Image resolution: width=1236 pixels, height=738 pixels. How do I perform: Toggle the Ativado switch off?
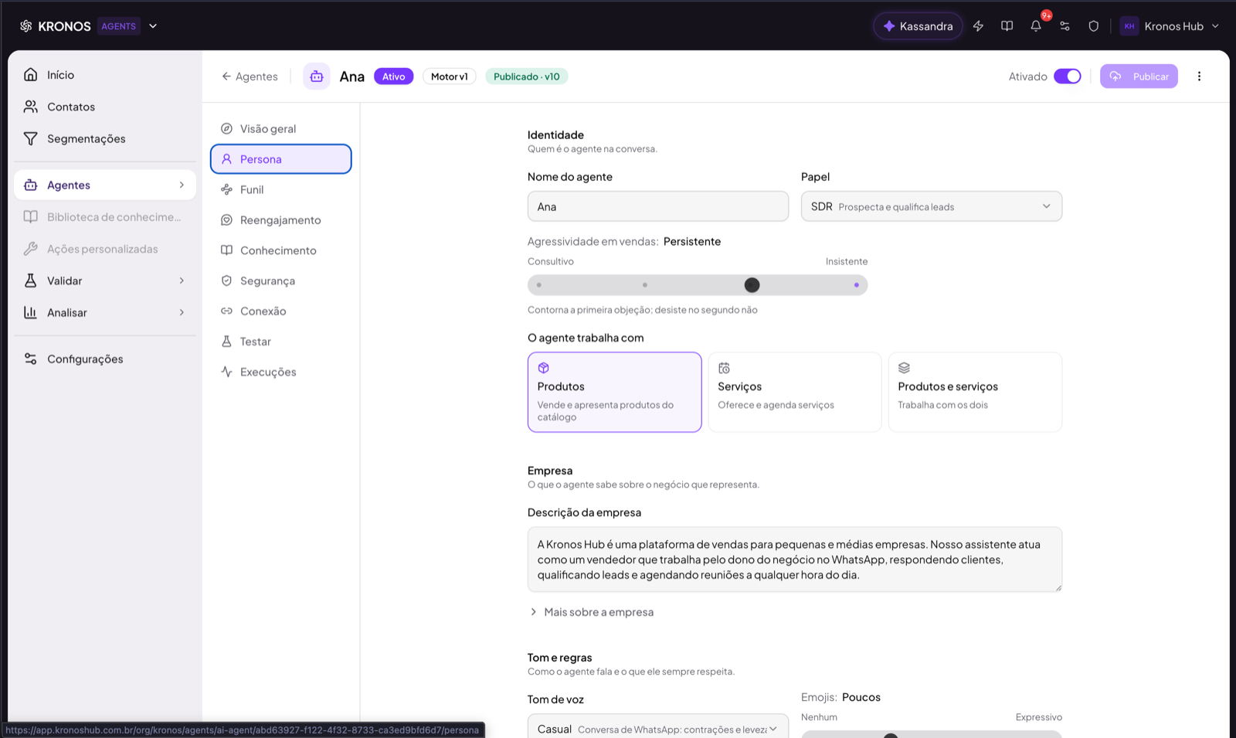click(1068, 77)
